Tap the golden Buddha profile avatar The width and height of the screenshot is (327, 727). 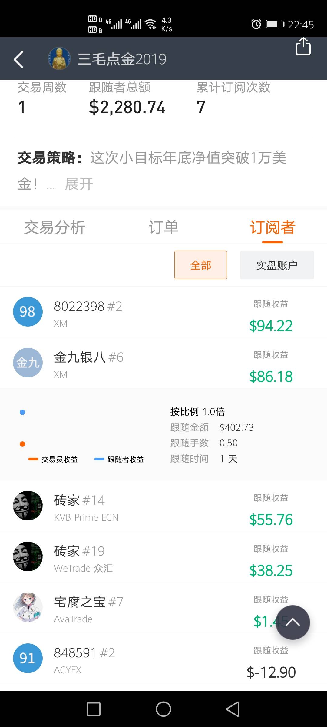point(59,59)
